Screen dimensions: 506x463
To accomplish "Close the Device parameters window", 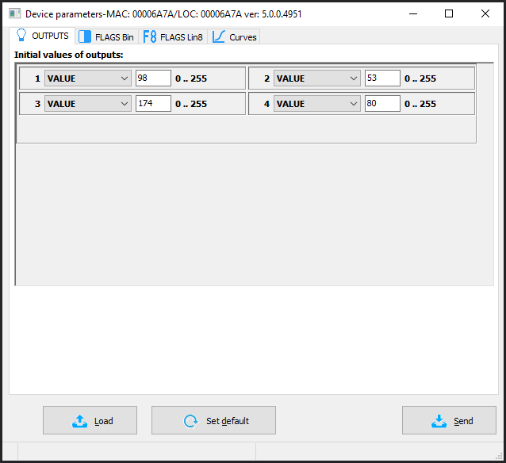I will 485,13.
